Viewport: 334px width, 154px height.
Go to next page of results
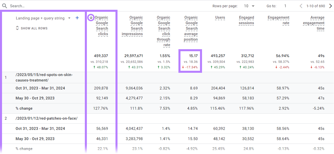pyautogui.click(x=330, y=6)
